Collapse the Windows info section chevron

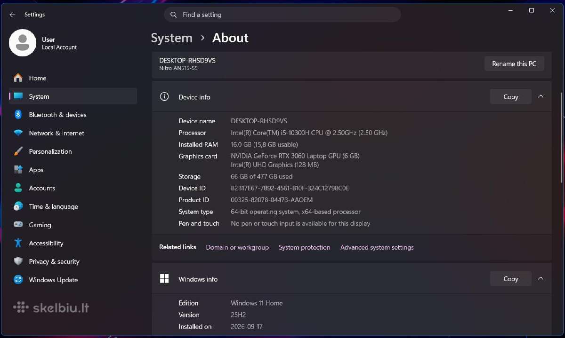[541, 278]
